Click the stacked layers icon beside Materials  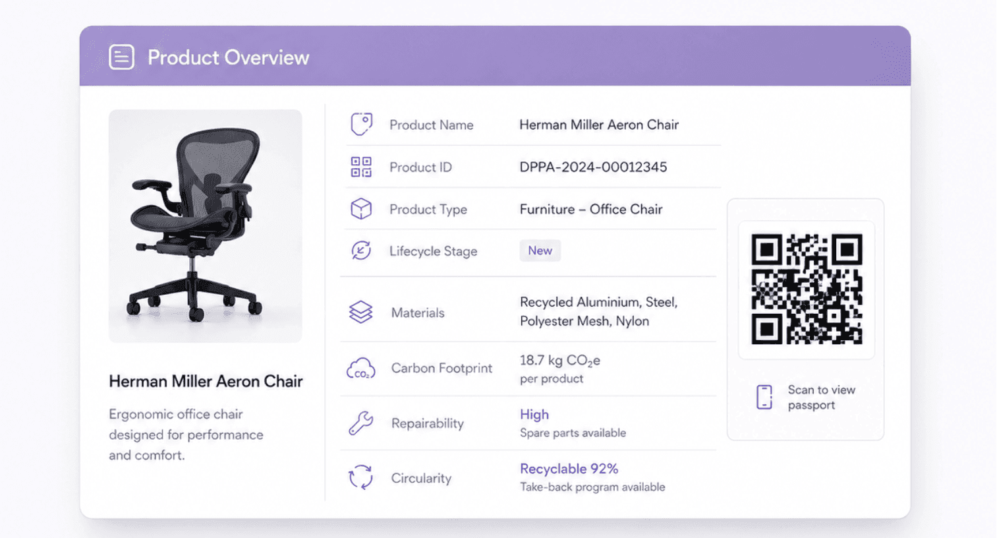tap(361, 312)
